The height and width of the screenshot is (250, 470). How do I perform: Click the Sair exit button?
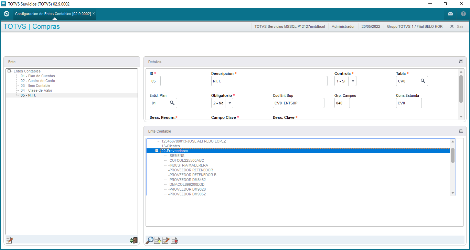coord(457,26)
